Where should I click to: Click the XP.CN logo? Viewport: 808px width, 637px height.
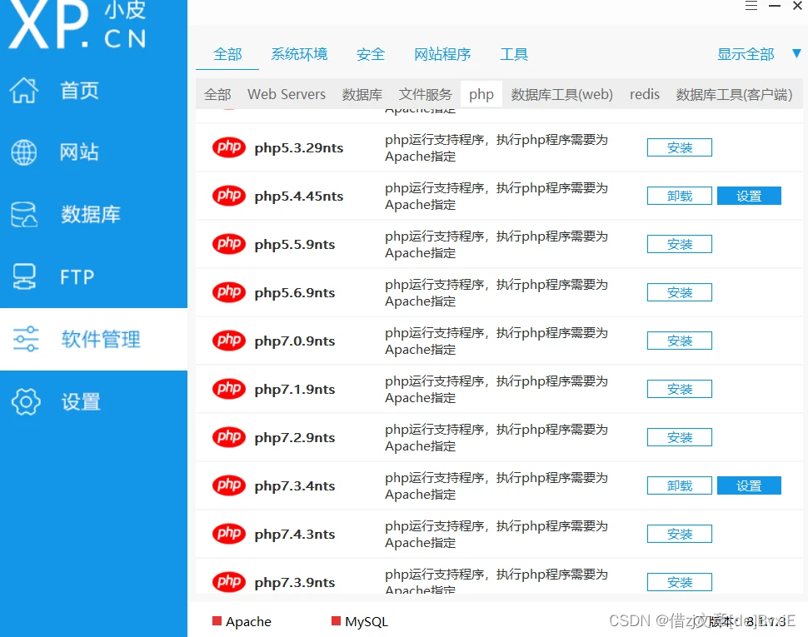[77, 24]
